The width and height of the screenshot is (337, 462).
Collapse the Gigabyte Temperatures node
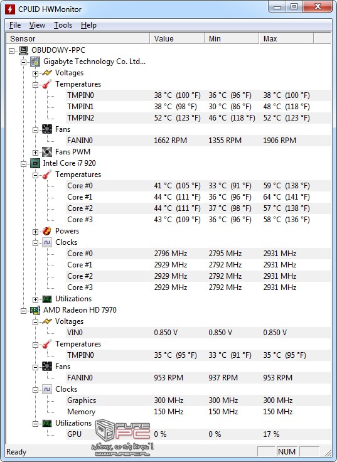point(35,85)
